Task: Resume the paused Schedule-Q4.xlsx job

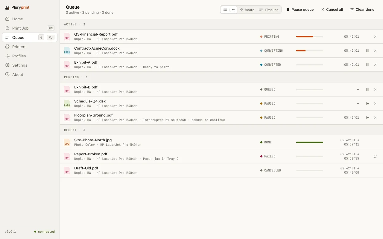Action: [367, 103]
